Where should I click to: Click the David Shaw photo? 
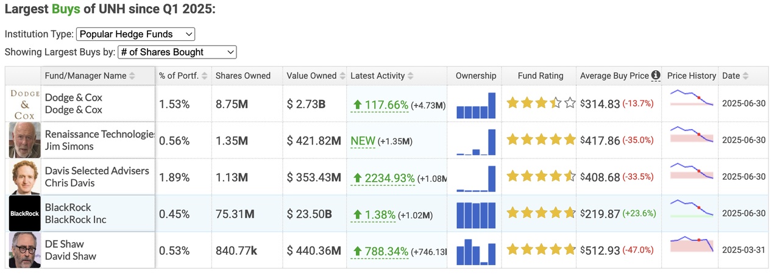[x=24, y=250]
